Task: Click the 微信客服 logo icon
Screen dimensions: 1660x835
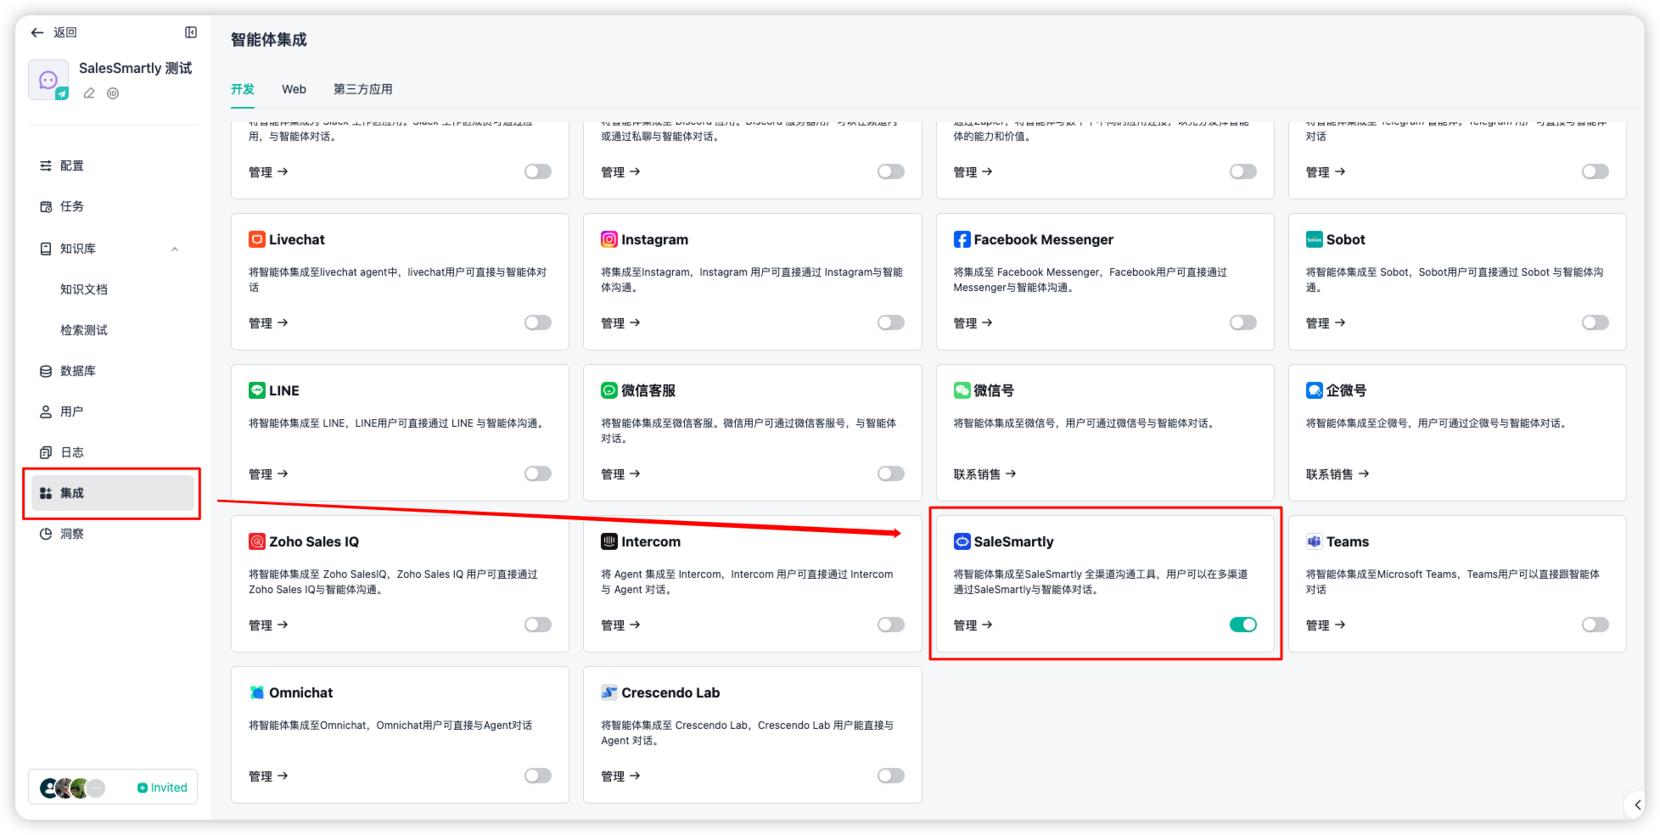Action: click(609, 390)
